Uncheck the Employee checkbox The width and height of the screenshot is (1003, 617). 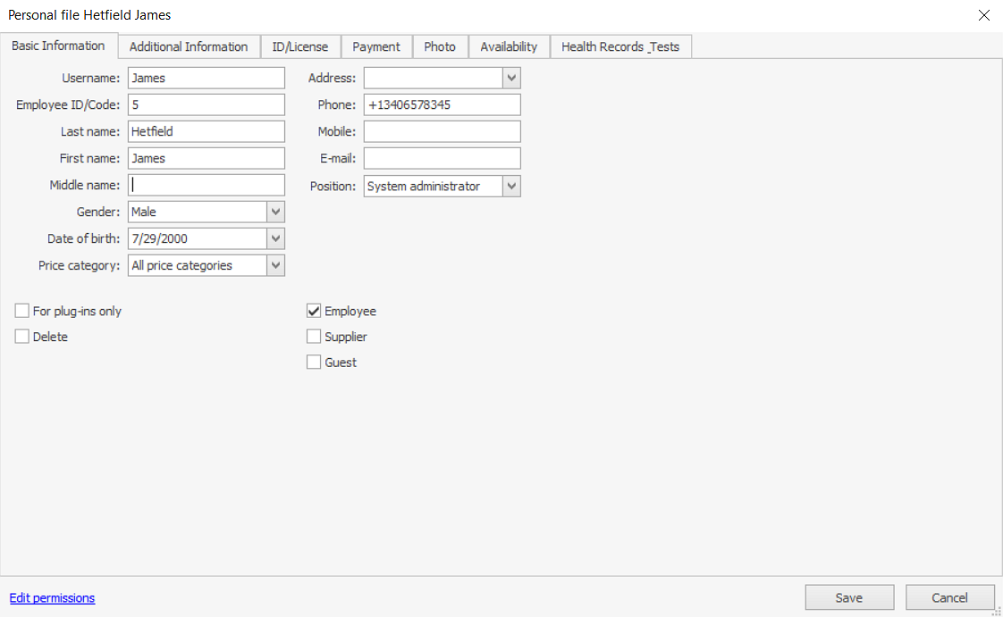pos(314,312)
